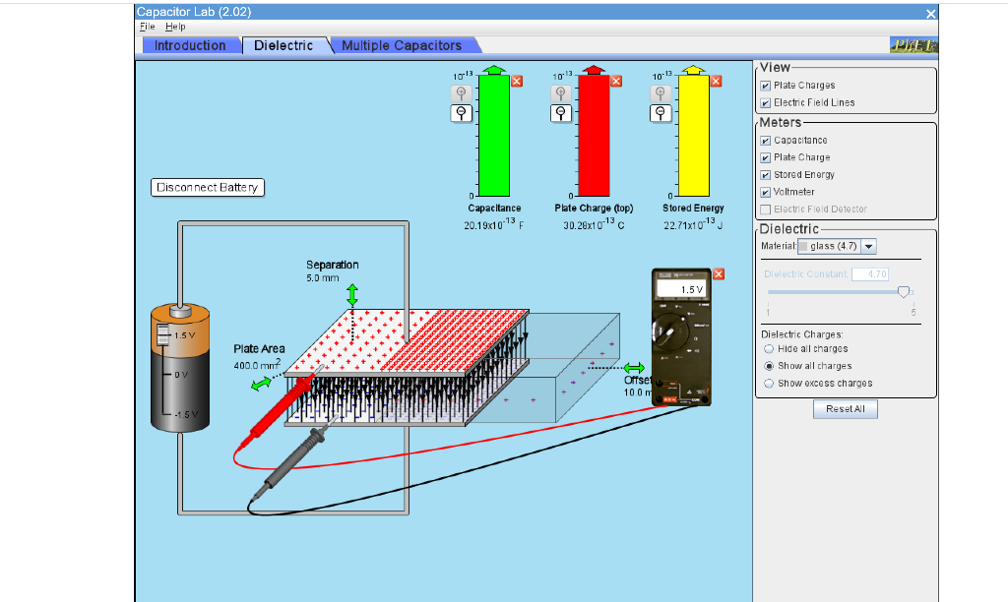Zoom out on the Capacitance meter scale
The image size is (1008, 602).
click(462, 113)
